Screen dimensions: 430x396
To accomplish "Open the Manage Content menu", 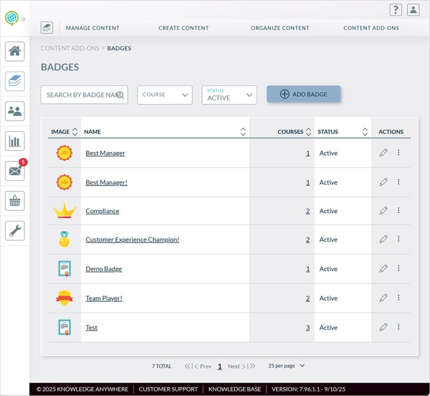I will tap(92, 28).
